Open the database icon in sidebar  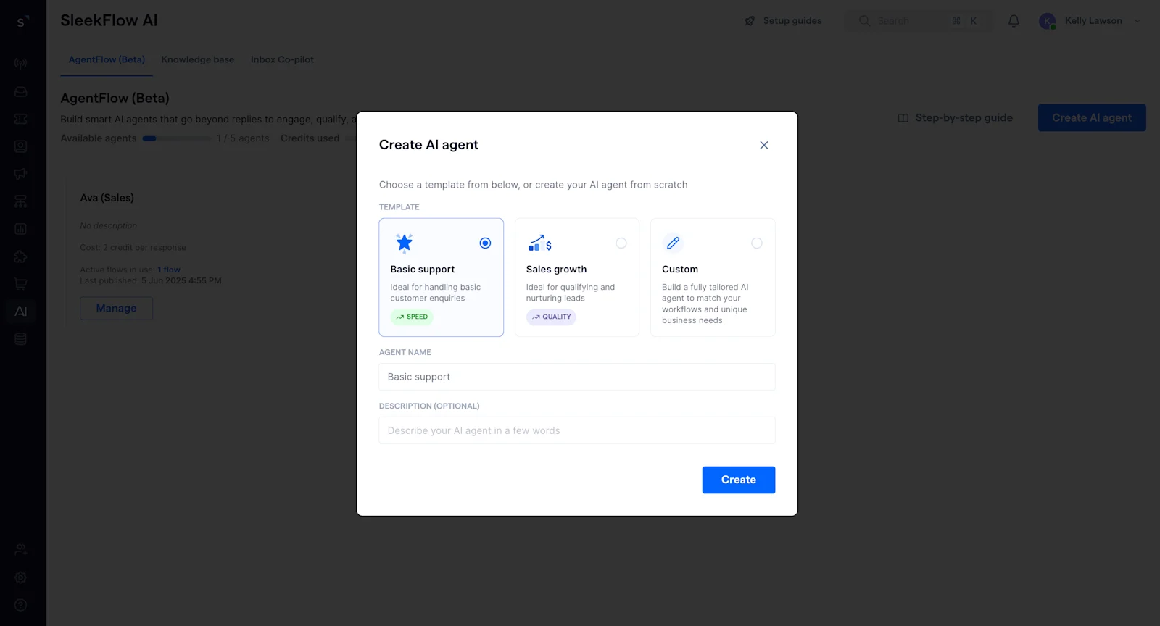(x=21, y=339)
